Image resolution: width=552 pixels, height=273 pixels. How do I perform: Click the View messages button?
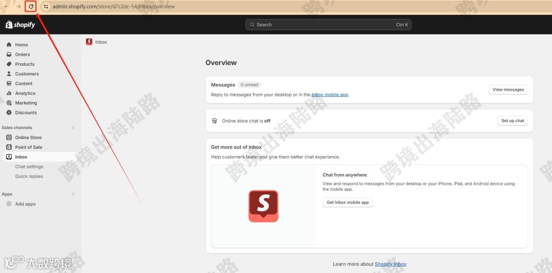pos(508,89)
